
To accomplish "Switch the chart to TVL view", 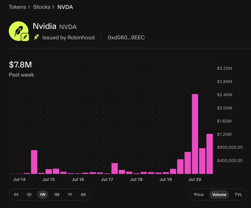I will coord(238,195).
